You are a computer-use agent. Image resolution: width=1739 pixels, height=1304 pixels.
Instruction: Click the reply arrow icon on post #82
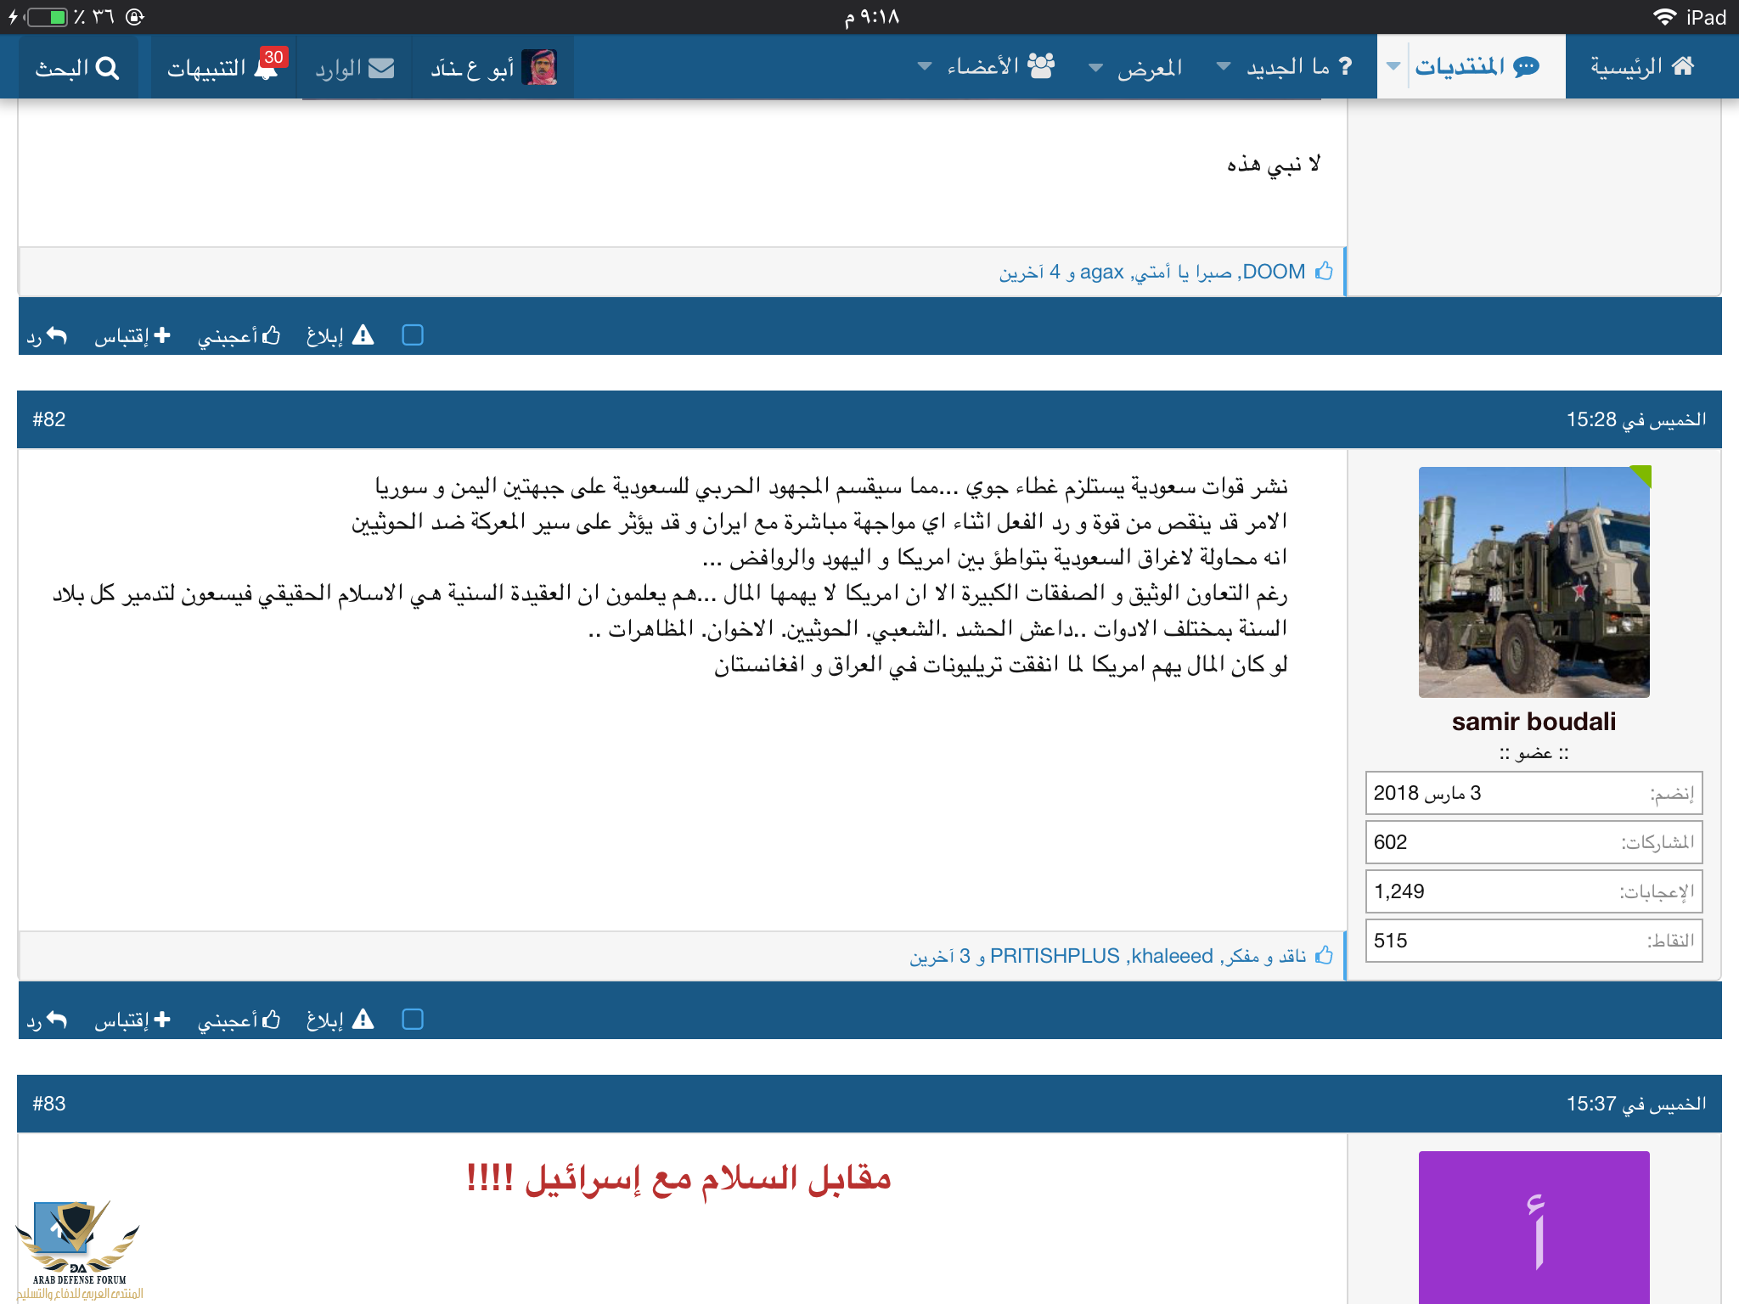56,1020
